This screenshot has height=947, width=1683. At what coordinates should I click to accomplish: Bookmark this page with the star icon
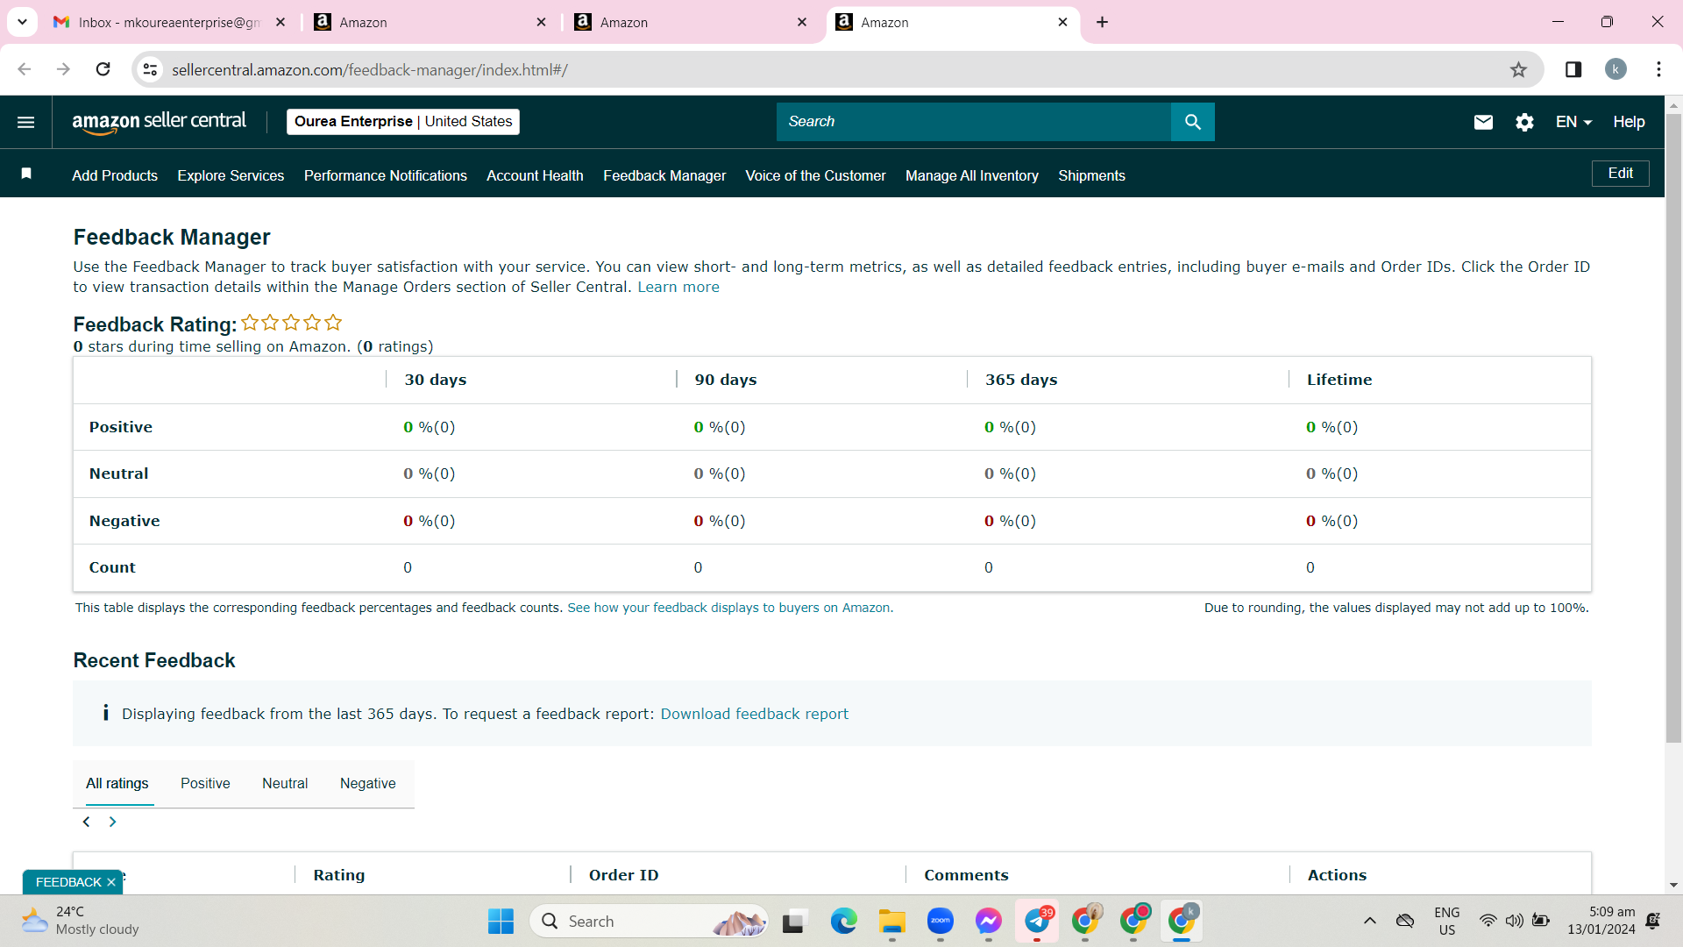(1518, 70)
